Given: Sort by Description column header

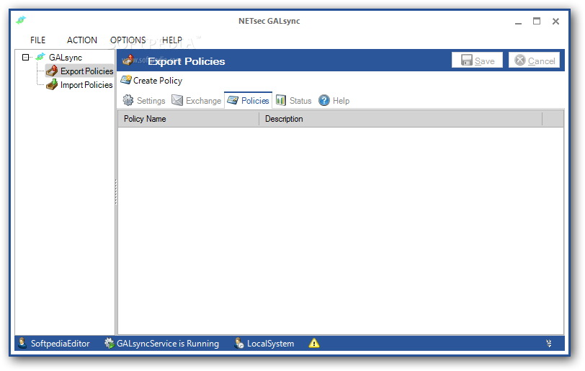Looking at the screenshot, I should pos(401,119).
